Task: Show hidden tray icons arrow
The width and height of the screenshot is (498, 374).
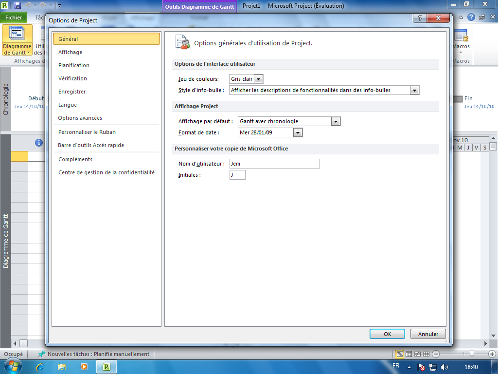Action: pyautogui.click(x=409, y=367)
